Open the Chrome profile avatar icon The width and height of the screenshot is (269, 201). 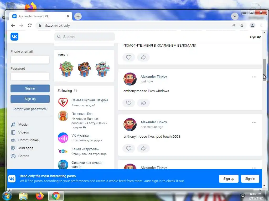252,25
